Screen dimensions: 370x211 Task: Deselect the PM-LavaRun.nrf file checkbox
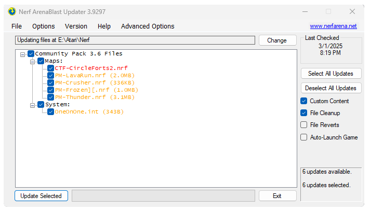(x=50, y=75)
